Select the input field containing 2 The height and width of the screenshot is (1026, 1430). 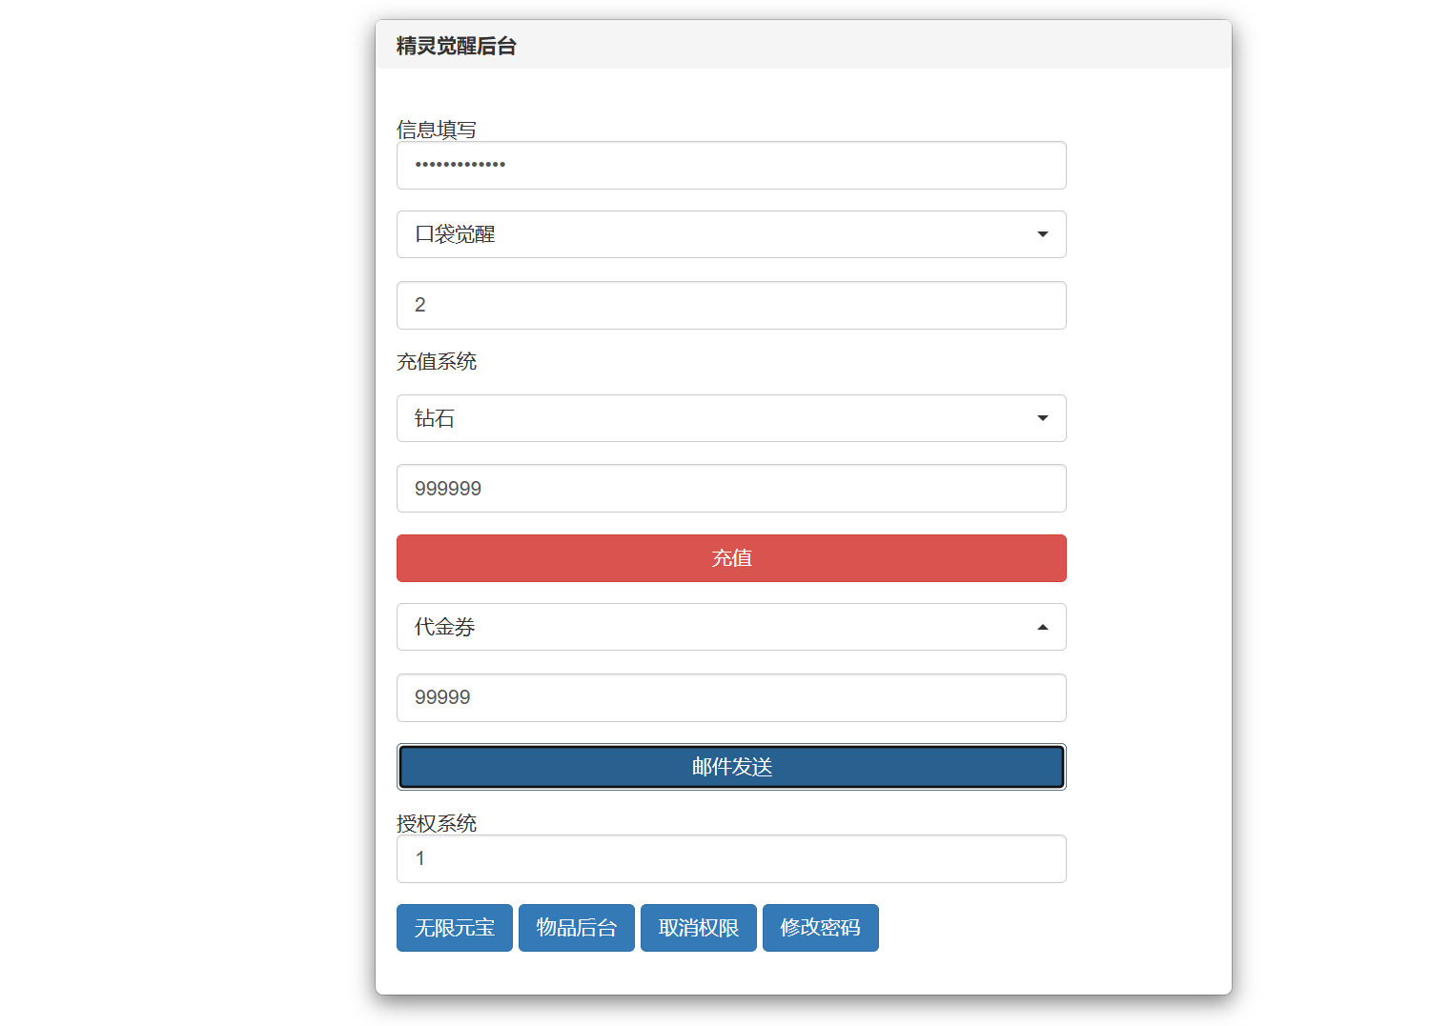click(x=731, y=305)
